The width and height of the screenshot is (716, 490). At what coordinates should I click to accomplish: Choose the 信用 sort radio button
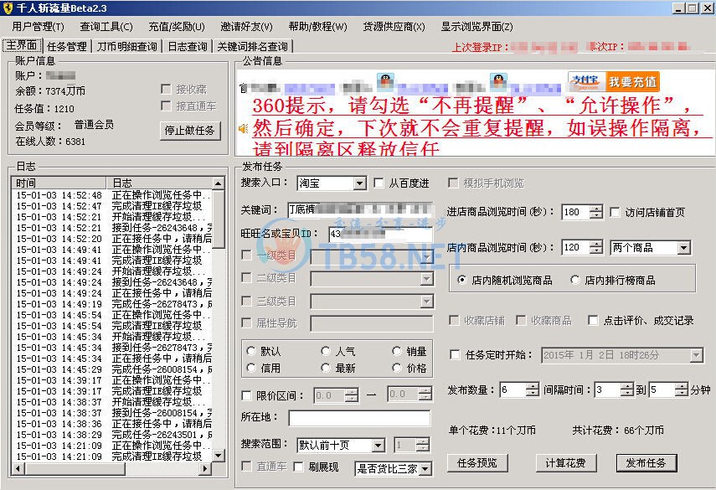tap(250, 368)
